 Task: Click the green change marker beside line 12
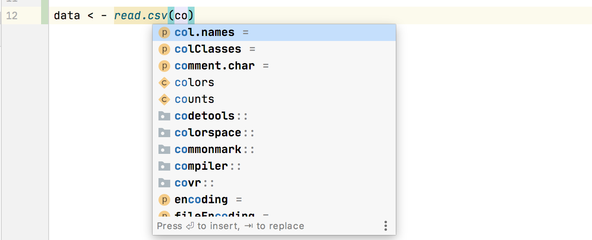tap(45, 16)
